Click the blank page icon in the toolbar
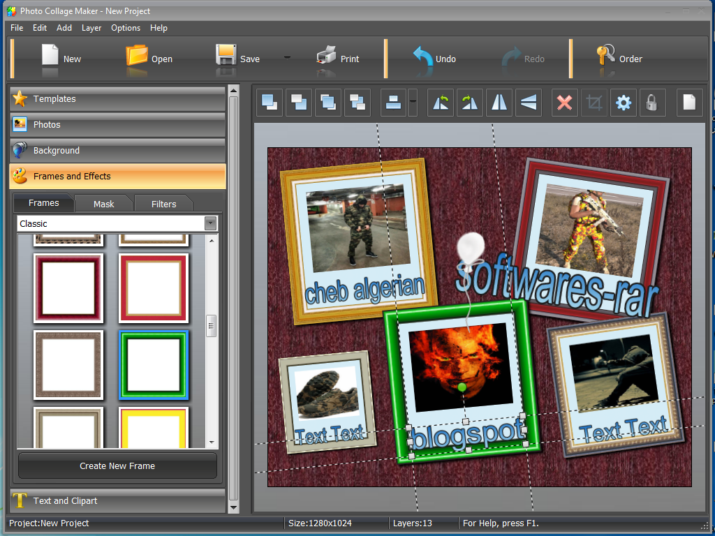The height and width of the screenshot is (536, 715). coord(689,103)
